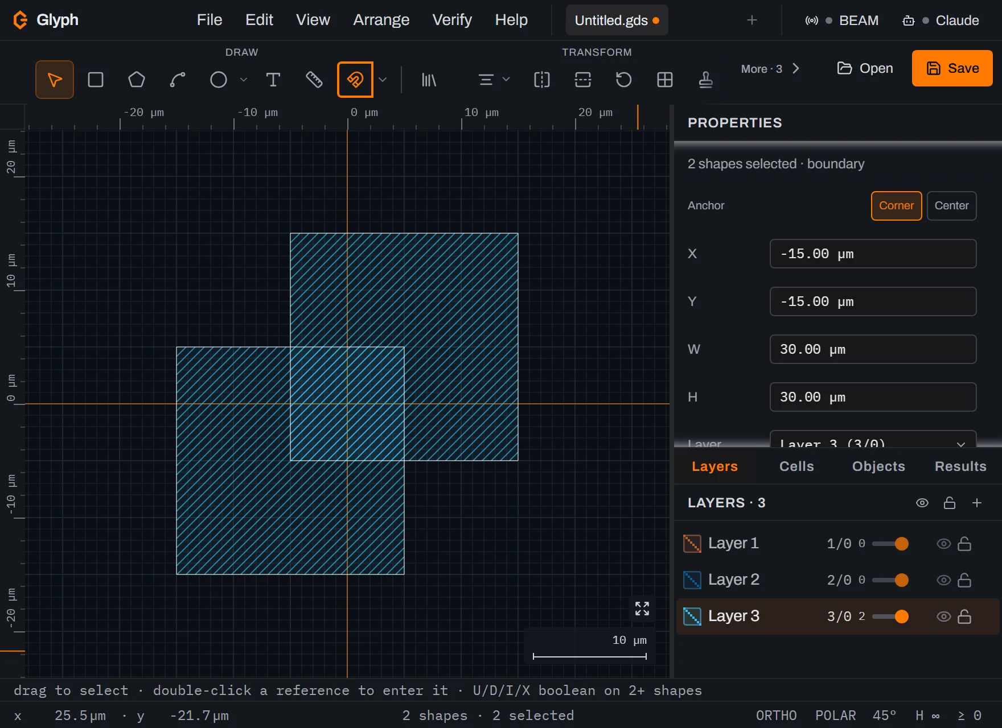Set anchor to Center
1002x728 pixels.
[x=952, y=206]
